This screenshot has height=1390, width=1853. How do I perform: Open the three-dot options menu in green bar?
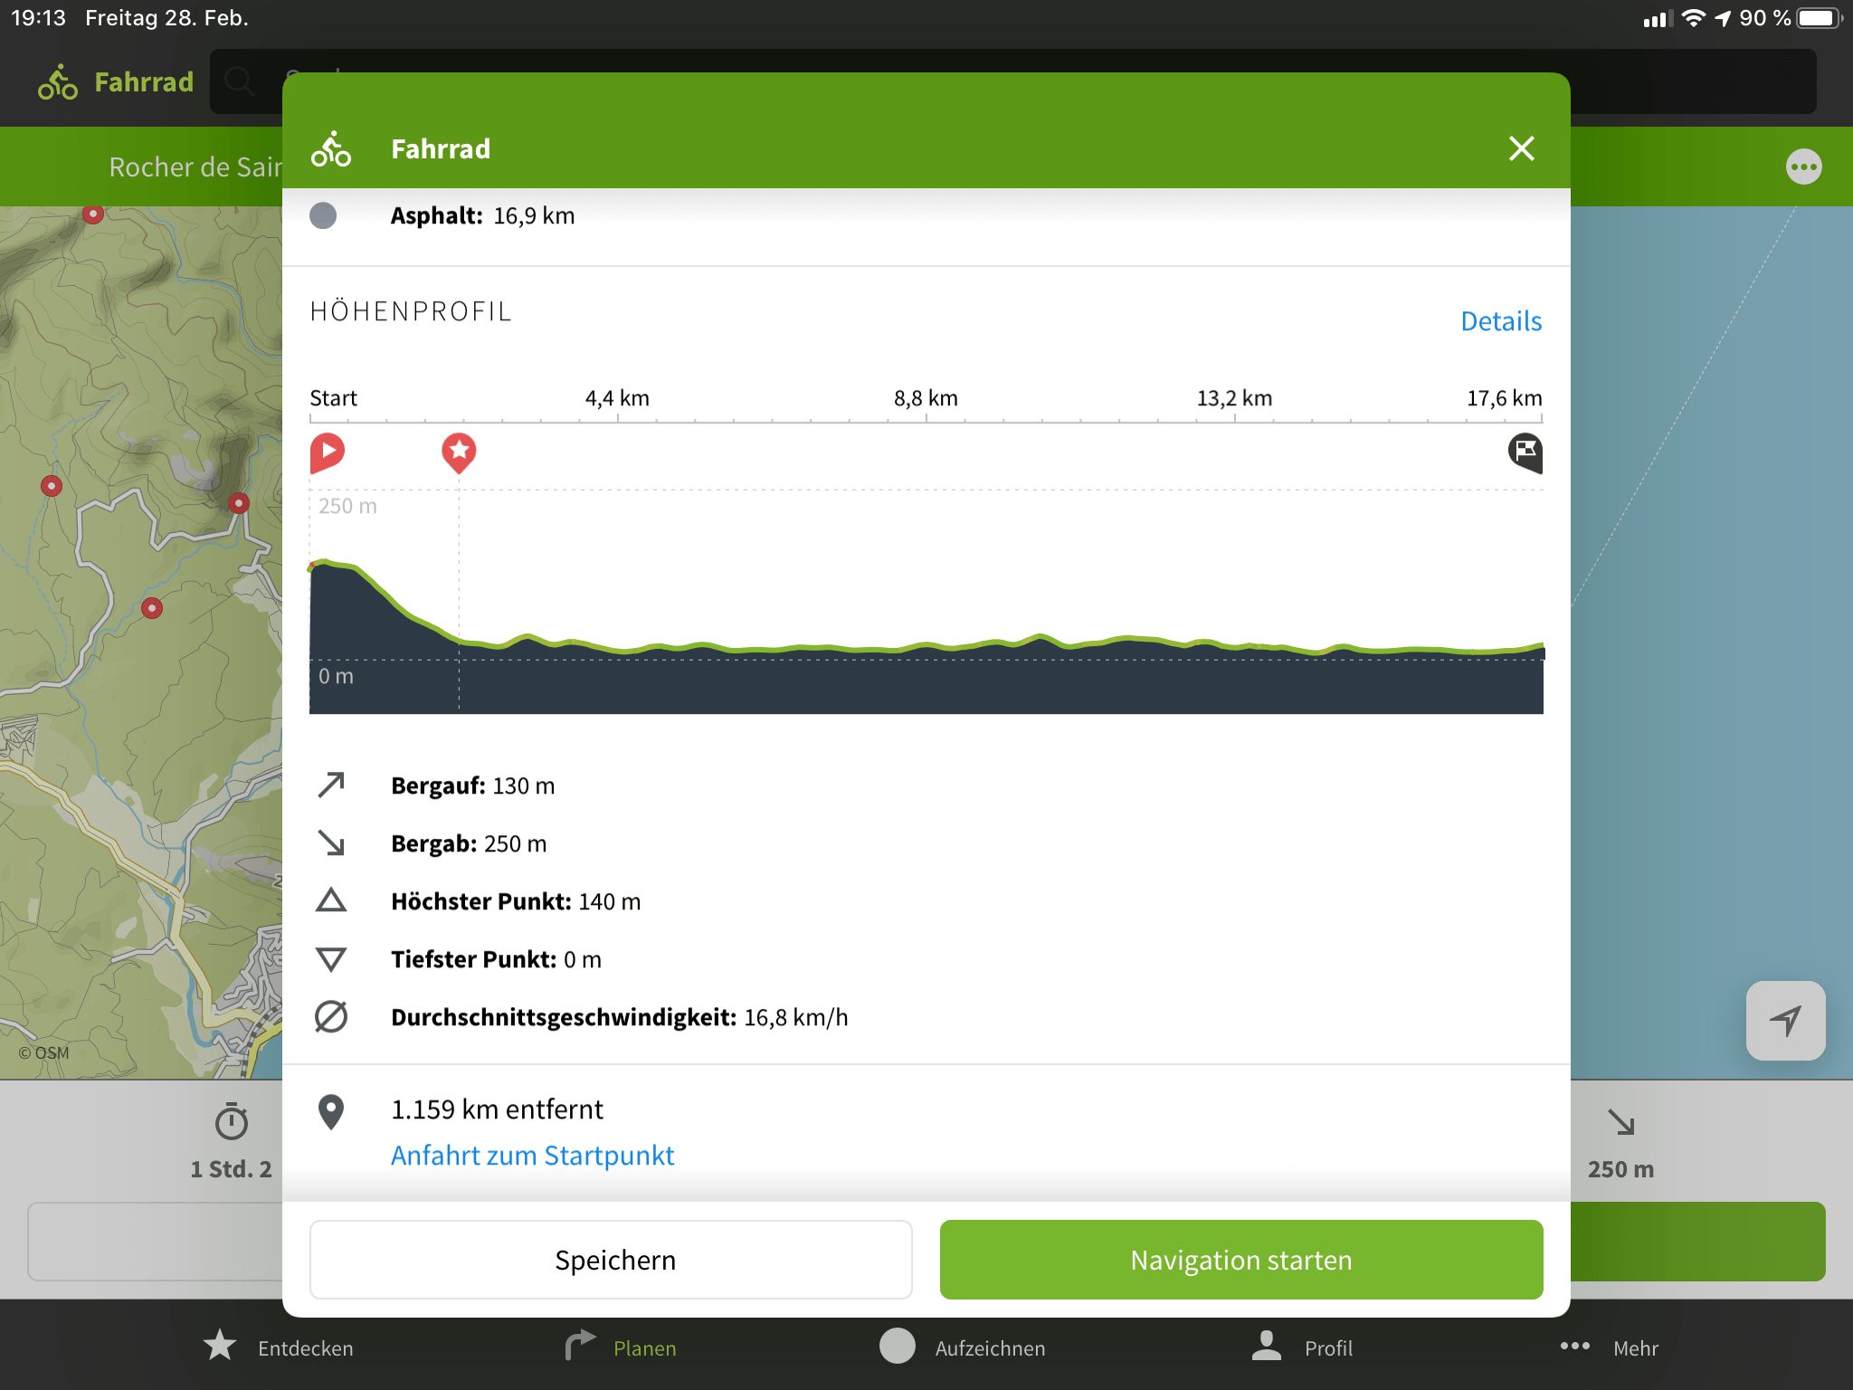[x=1803, y=167]
